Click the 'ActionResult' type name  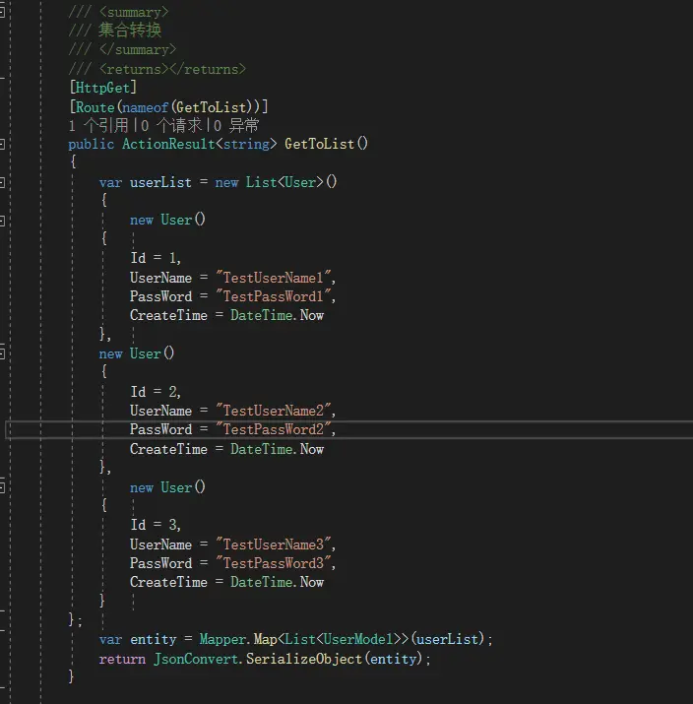point(168,144)
